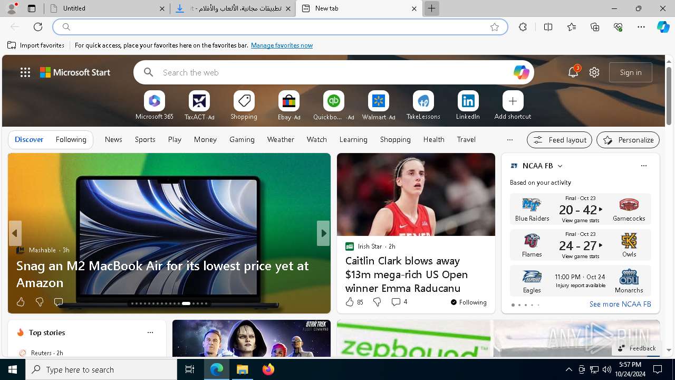This screenshot has height=380, width=675.
Task: Open Windows Start menu
Action: pos(13,369)
